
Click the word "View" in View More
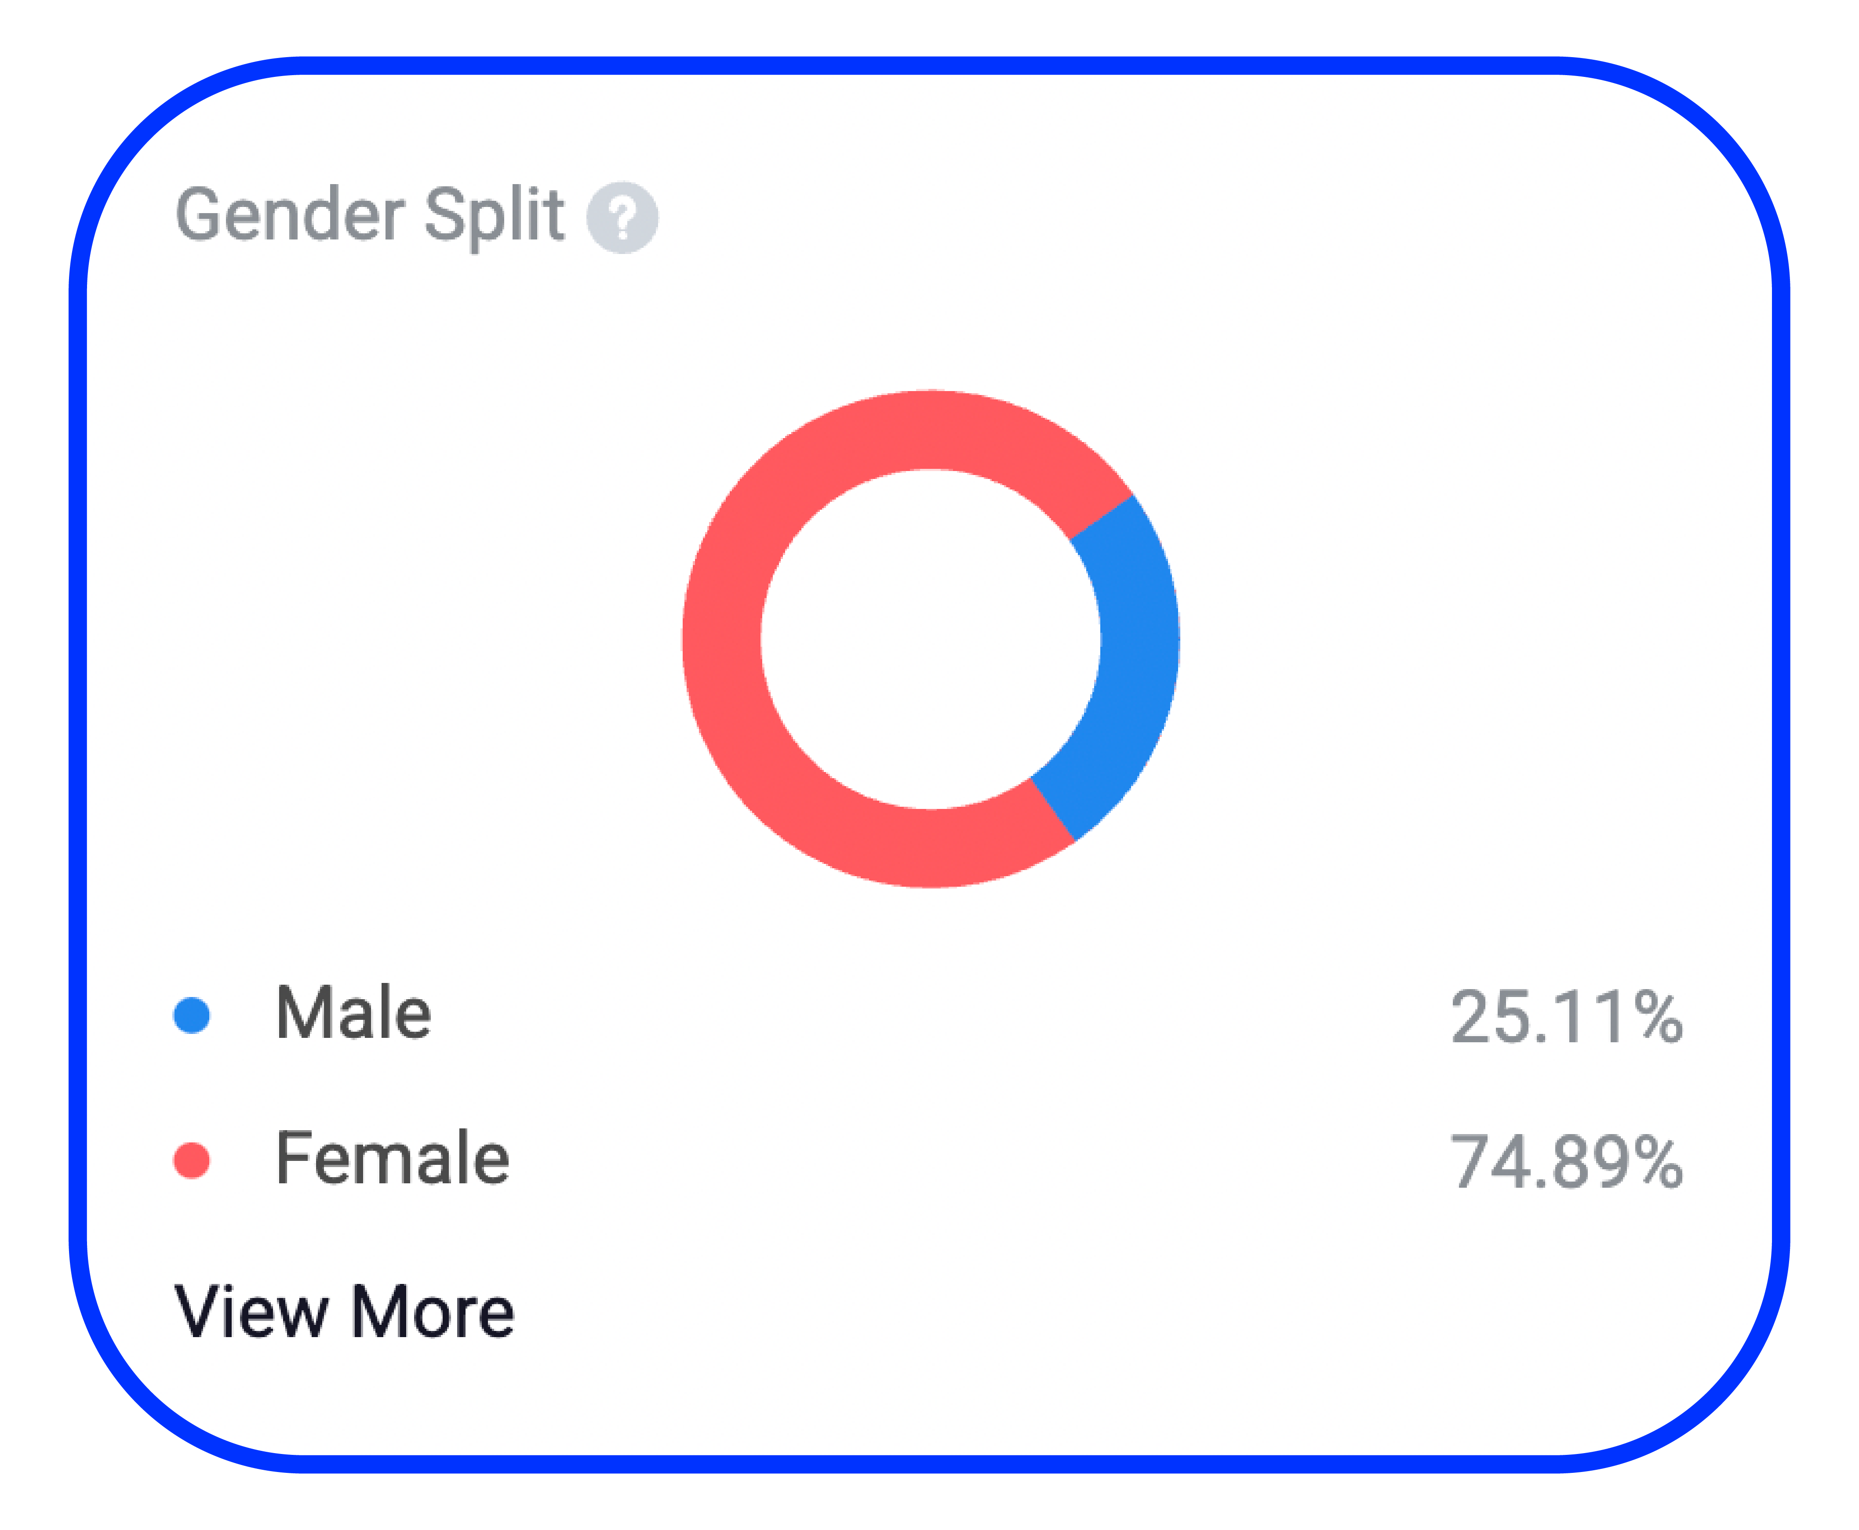251,1312
